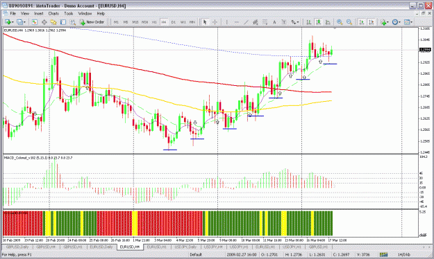Switch to GBPUSD,Daily chart tab

[17, 247]
